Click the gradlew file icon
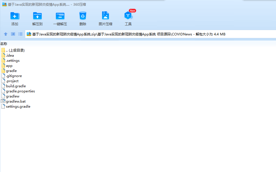Image resolution: width=276 pixels, height=172 pixels. pyautogui.click(x=3, y=96)
